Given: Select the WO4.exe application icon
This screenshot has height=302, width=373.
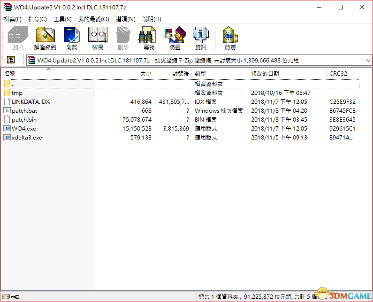Looking at the screenshot, I should pyautogui.click(x=7, y=128).
